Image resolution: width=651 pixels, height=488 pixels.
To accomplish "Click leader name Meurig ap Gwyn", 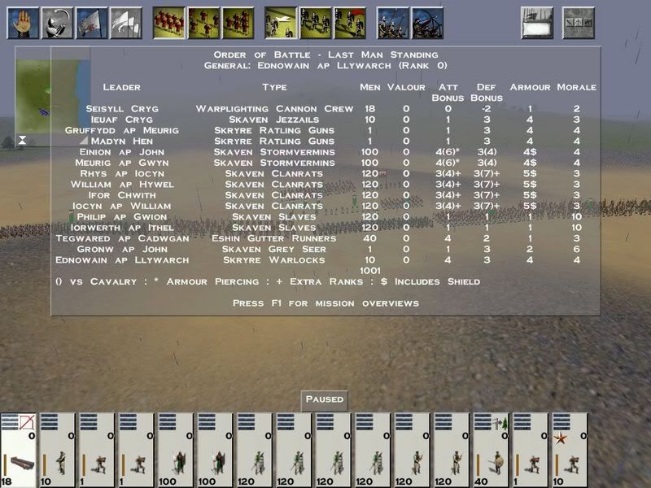I will (x=121, y=163).
